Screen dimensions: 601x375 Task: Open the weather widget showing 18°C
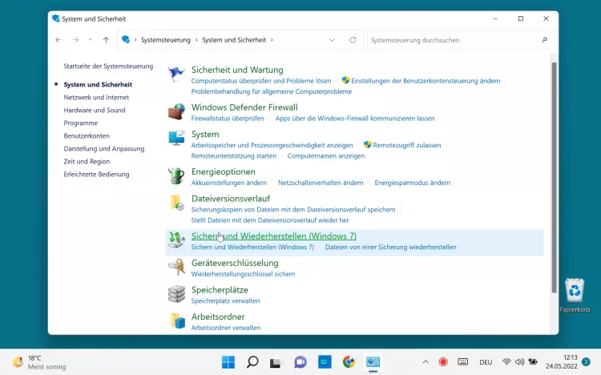coord(39,362)
